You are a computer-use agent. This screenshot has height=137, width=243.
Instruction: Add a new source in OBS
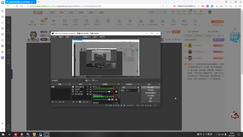click(x=73, y=102)
